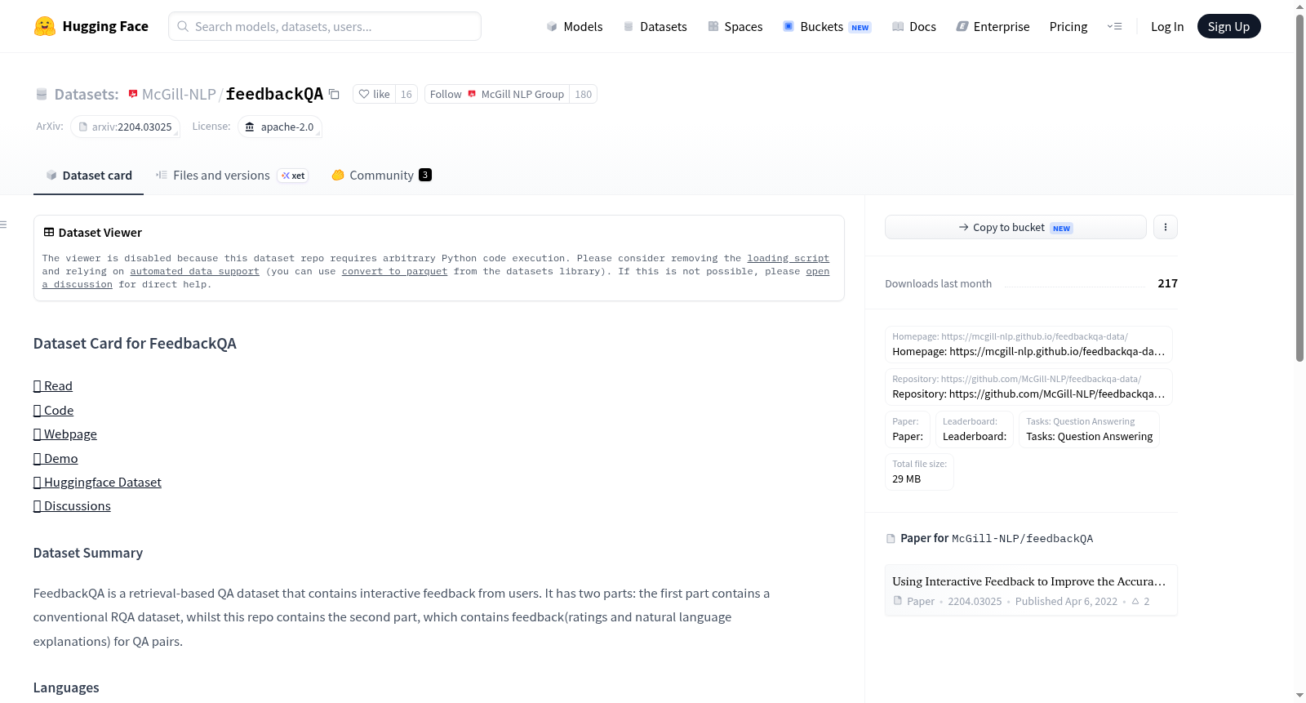Click the heart like icon

[x=364, y=94]
